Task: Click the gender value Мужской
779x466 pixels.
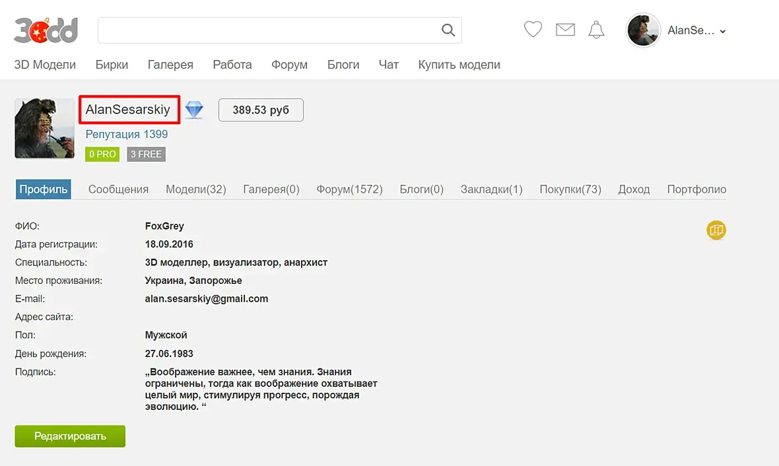Action: point(166,335)
